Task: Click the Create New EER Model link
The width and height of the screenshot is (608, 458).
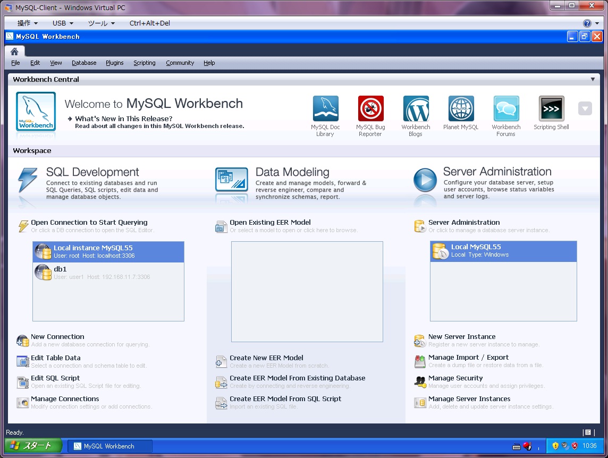Action: pos(266,358)
